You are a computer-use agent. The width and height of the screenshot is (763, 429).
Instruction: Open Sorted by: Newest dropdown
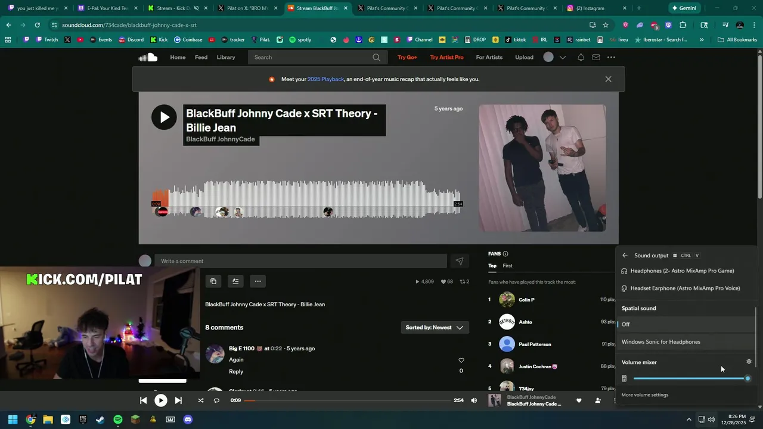tap(435, 327)
